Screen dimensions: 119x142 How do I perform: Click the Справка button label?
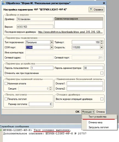point(98,10)
